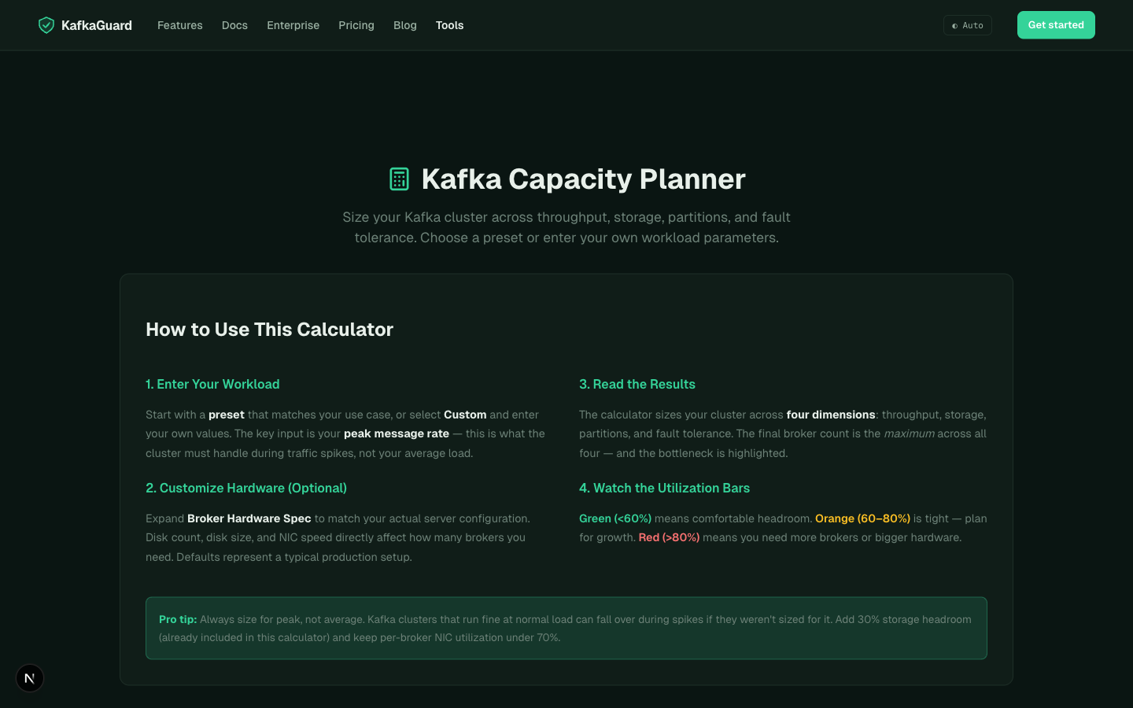
Task: Go to the Docs page
Action: click(x=234, y=25)
